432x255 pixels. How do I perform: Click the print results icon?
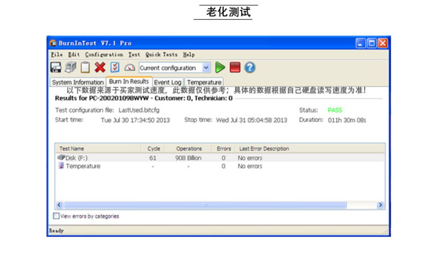pyautogui.click(x=71, y=67)
